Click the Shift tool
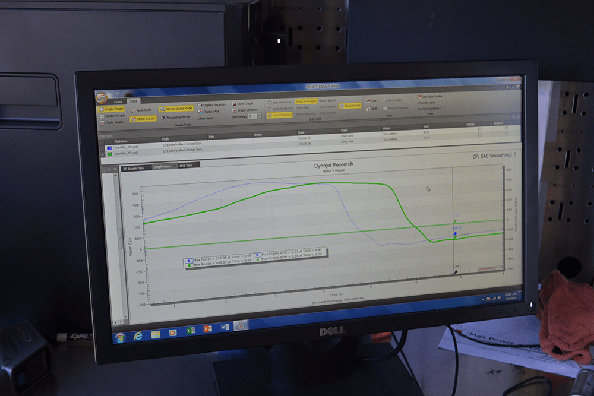Screen dimensions: 594x396 pos(372,109)
